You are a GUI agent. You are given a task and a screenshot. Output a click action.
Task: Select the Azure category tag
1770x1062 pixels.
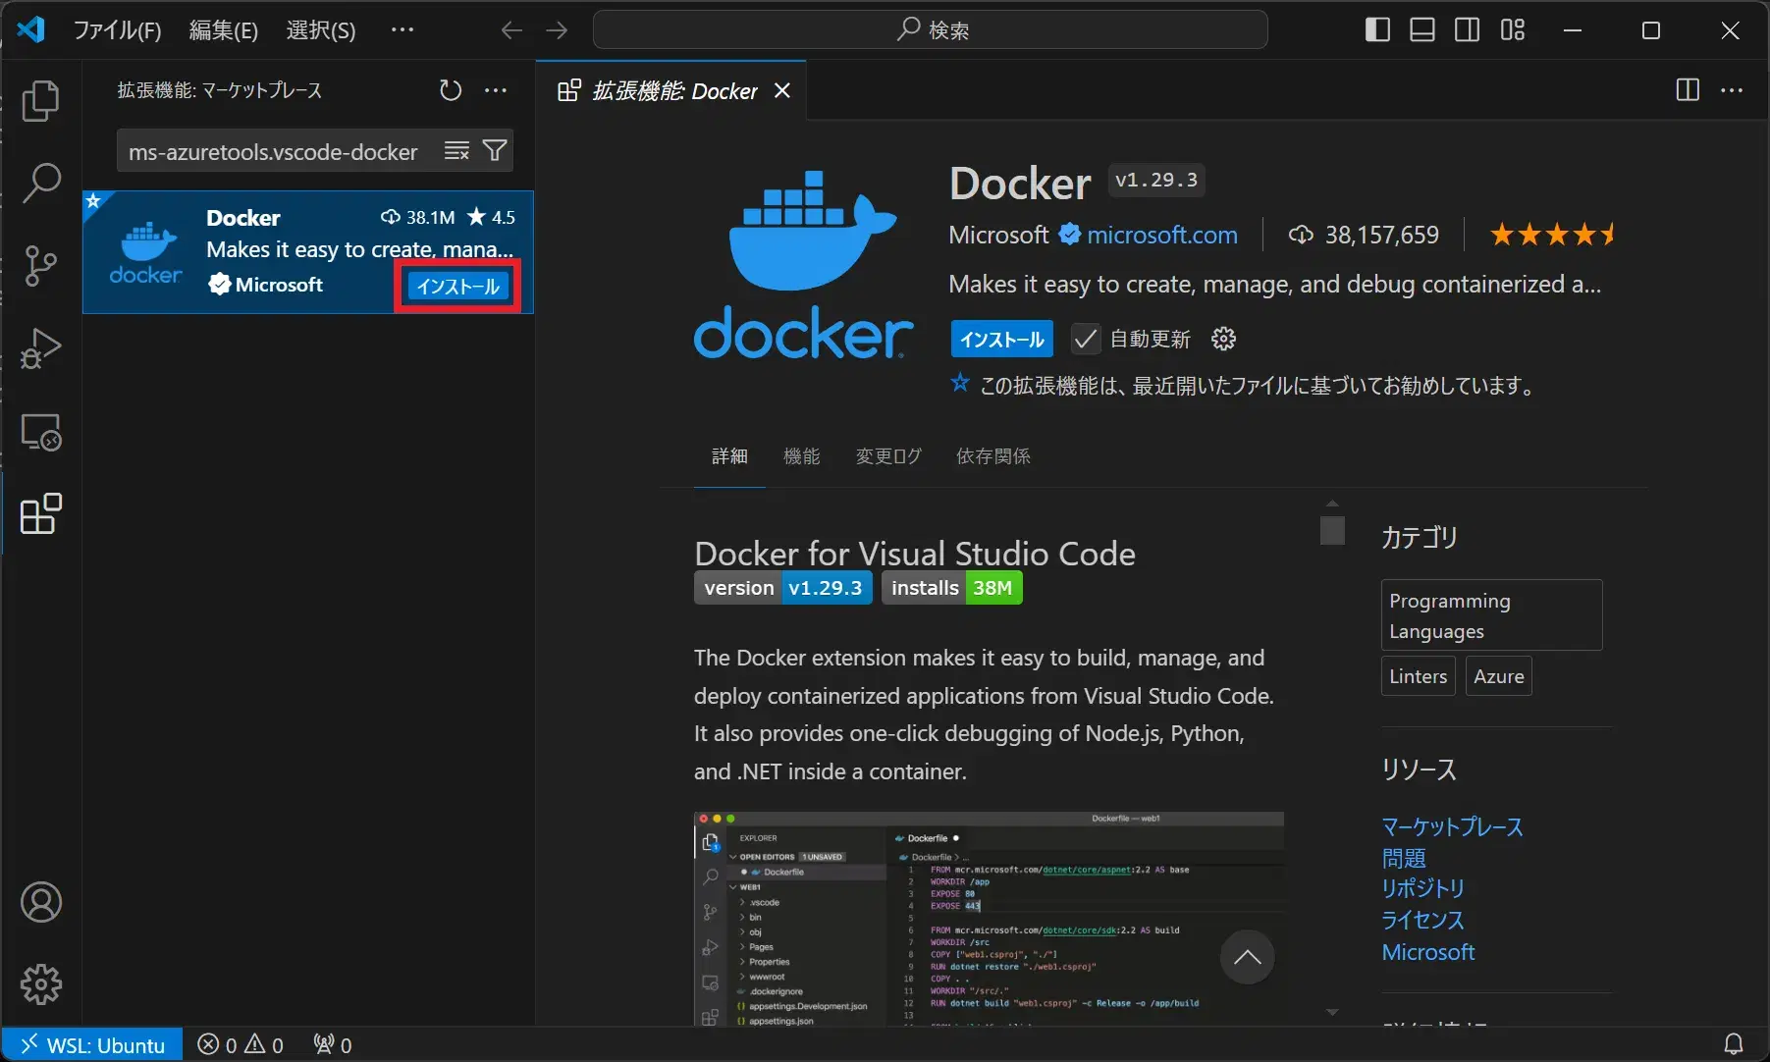[1498, 676]
